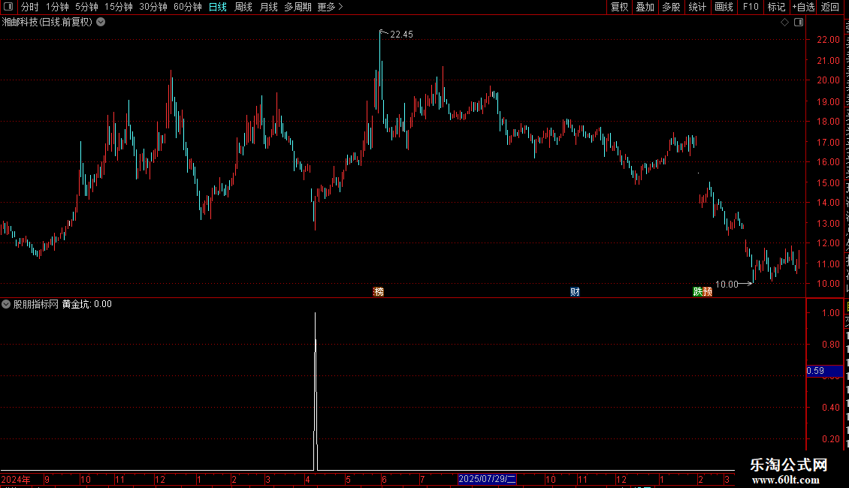Screen dimensions: 849x488
Task: Click the 标记 mark button
Action: 776,7
